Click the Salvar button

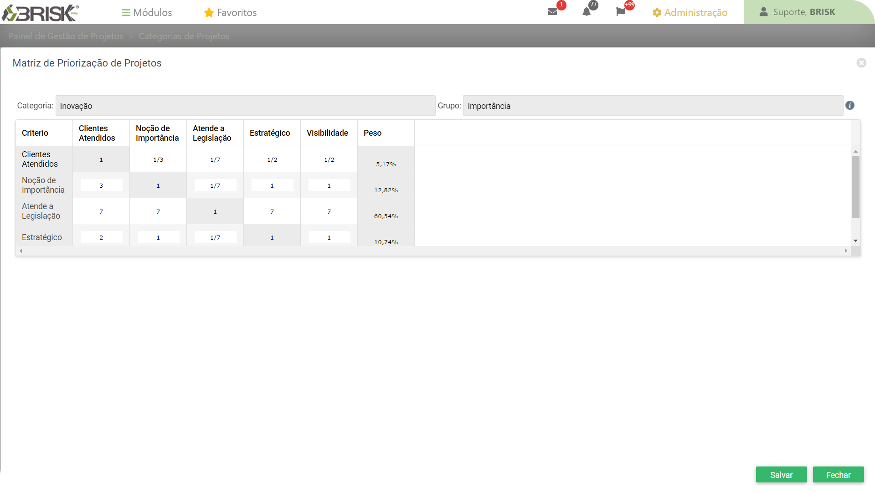coord(781,475)
